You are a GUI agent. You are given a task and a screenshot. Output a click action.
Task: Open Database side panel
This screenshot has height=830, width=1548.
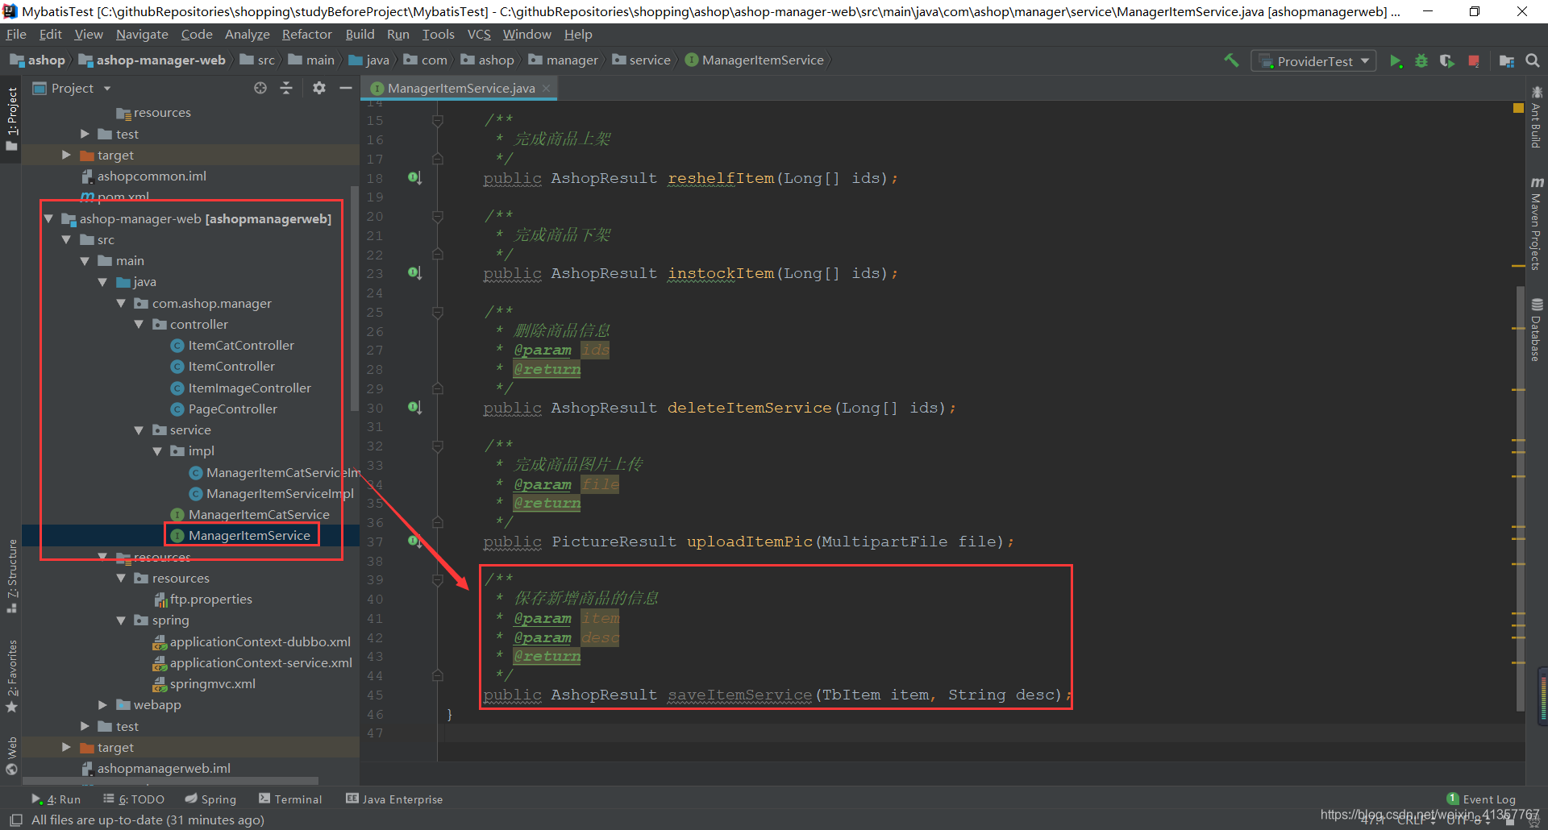point(1537,330)
